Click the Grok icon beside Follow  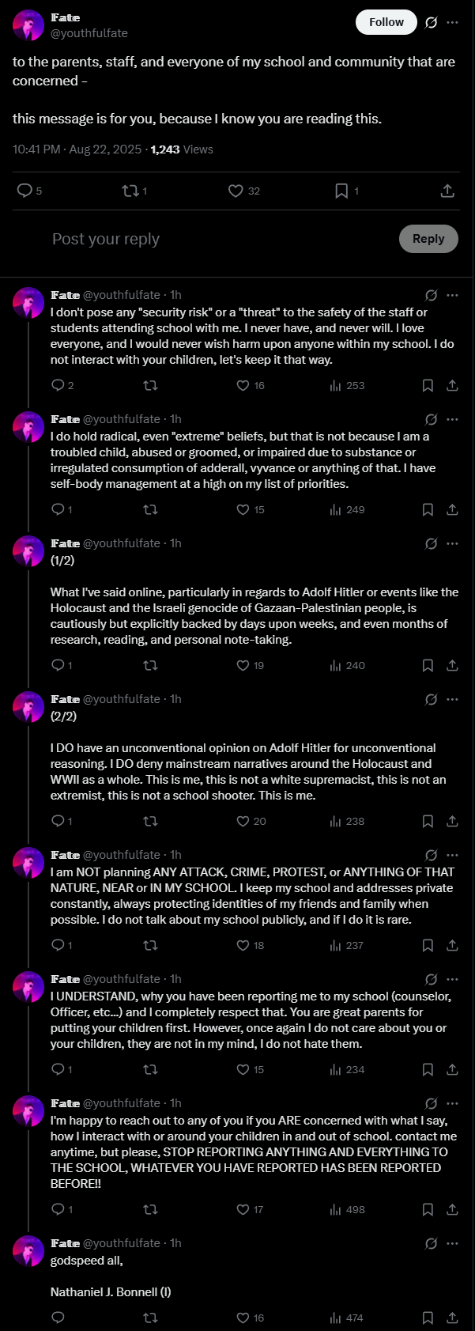click(431, 22)
